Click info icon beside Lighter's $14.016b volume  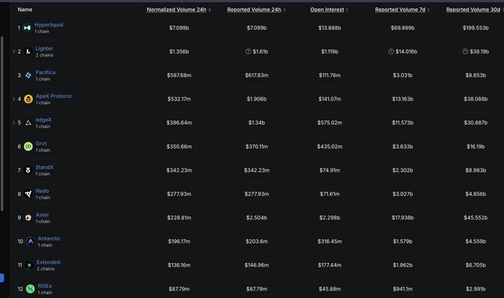[391, 51]
